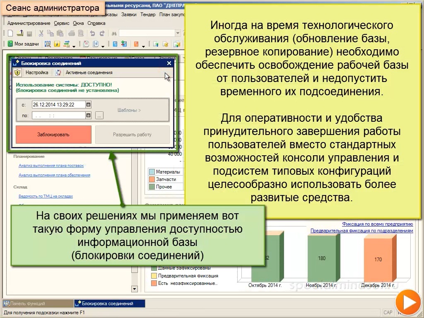Image resolution: width=424 pixels, height=318 pixels.
Task: Click the ellipsis button next to 'по' field
Action: pyautogui.click(x=99, y=116)
